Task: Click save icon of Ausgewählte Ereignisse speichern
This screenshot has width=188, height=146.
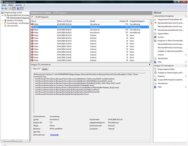Action: click(155, 80)
